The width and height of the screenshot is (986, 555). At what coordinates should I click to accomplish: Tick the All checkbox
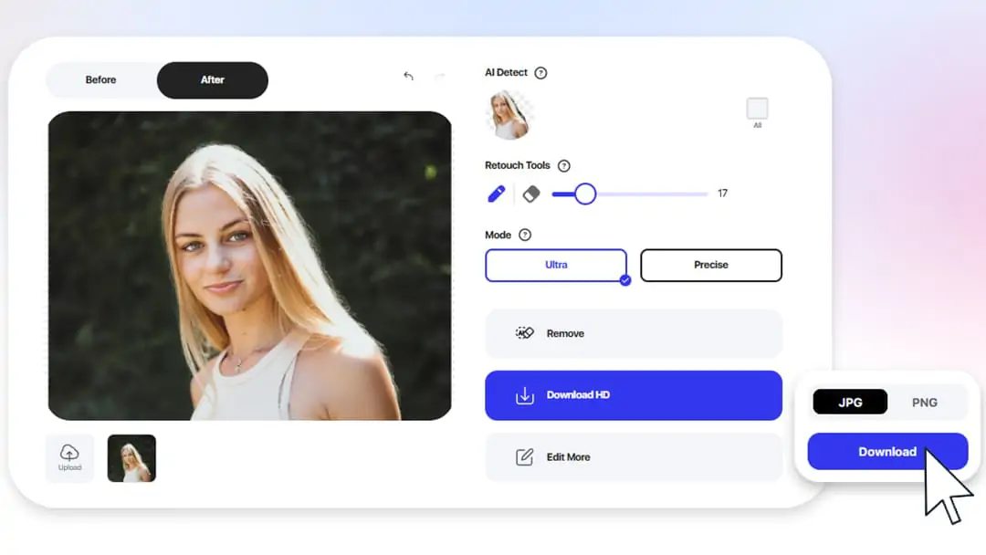(757, 109)
